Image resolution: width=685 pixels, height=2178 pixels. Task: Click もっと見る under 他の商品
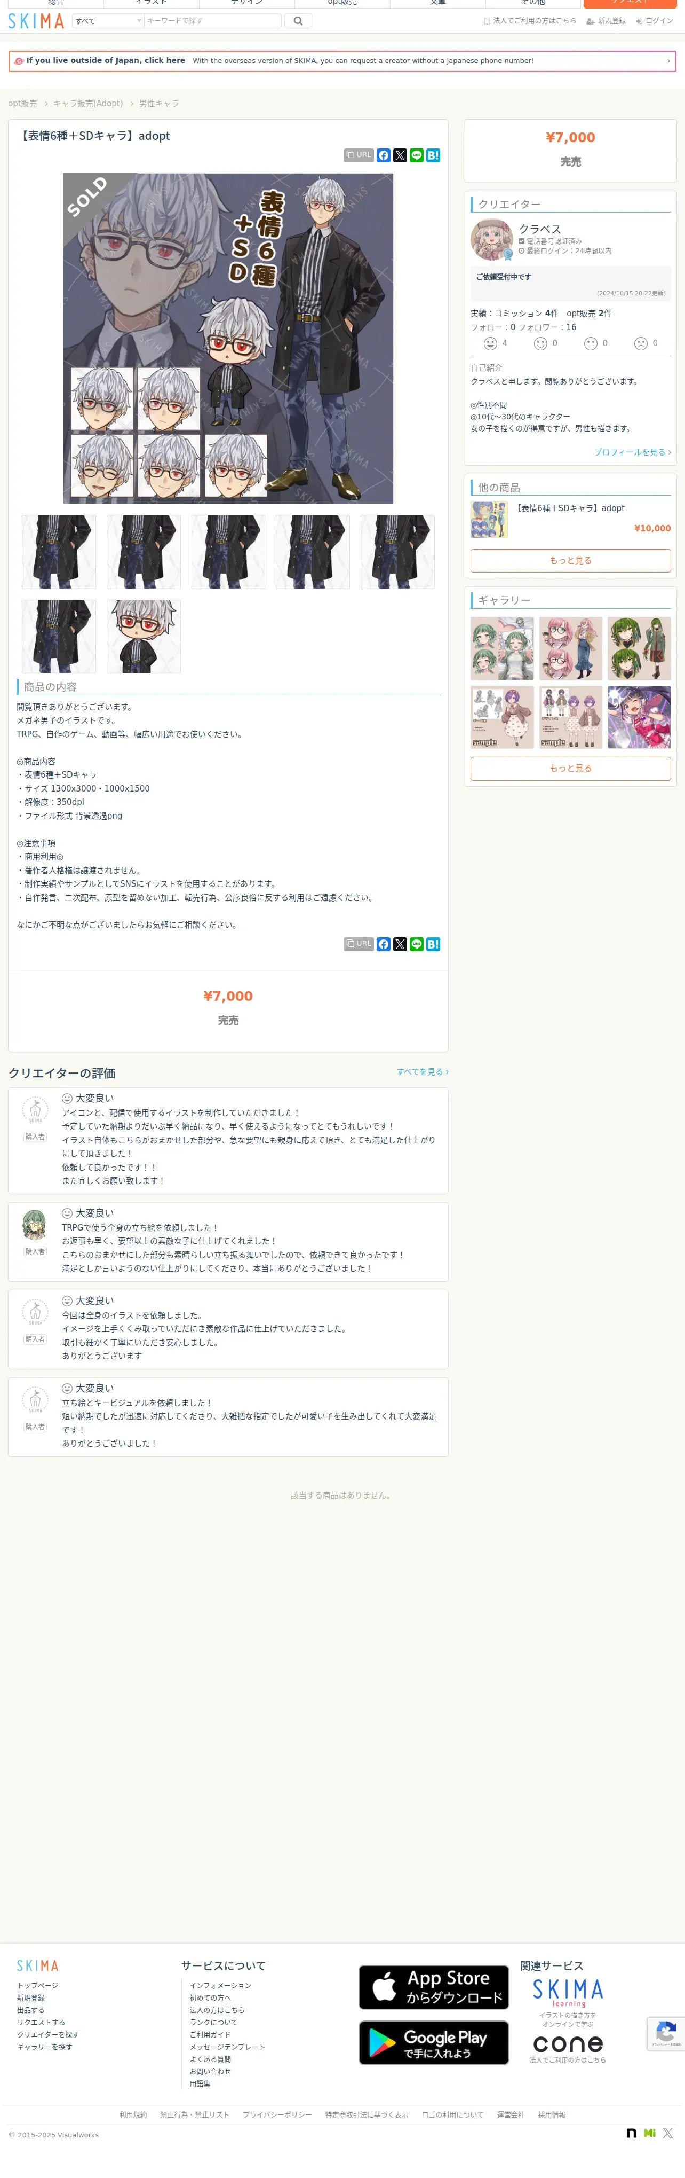pyautogui.click(x=571, y=561)
